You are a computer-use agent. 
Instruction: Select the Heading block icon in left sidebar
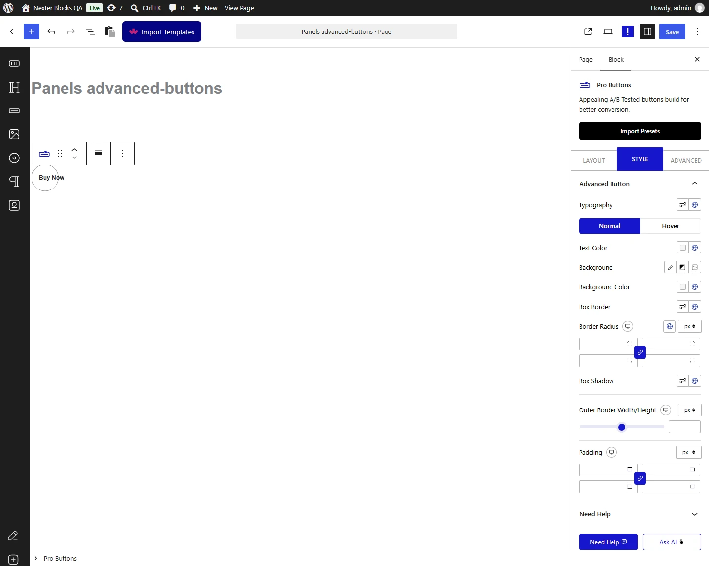pos(14,87)
